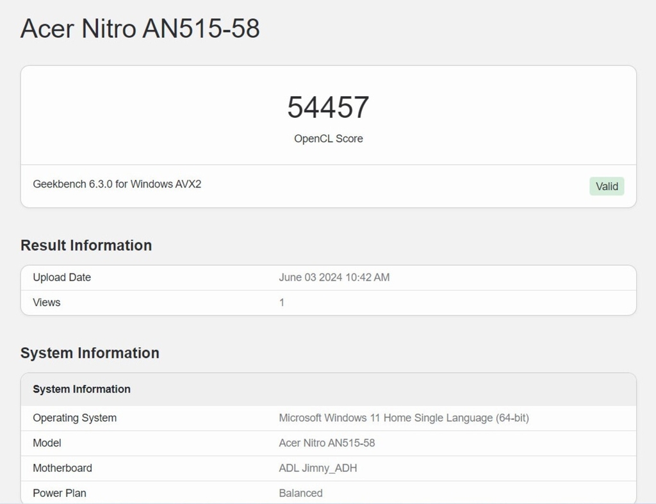
Task: Select the Views count value 1
Action: (x=282, y=302)
